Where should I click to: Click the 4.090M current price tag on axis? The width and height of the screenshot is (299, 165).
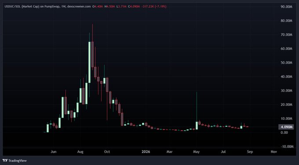286,127
